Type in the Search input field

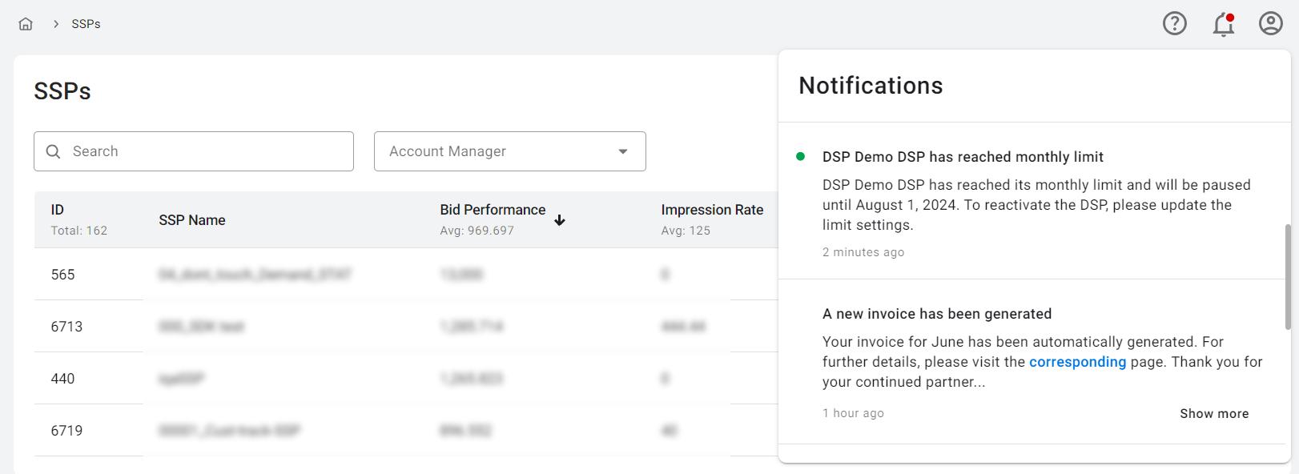[208, 151]
